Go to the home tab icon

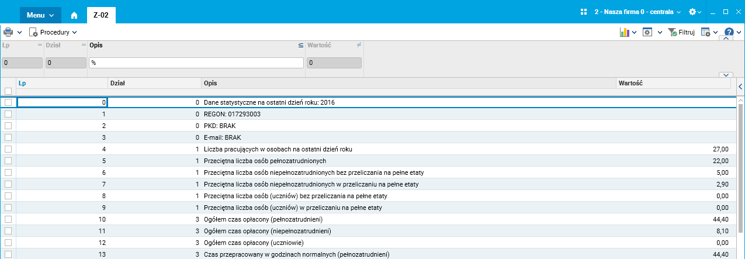point(74,15)
